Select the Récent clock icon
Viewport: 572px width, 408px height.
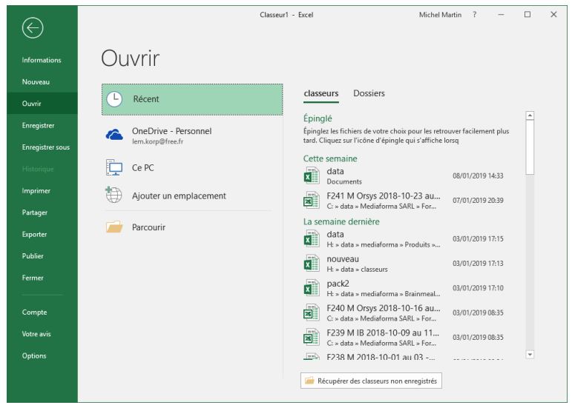(114, 99)
